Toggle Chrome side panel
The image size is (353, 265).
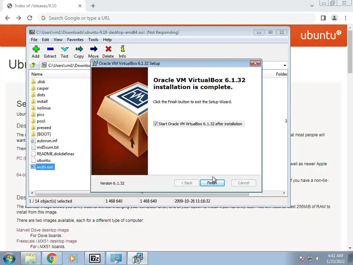323,18
